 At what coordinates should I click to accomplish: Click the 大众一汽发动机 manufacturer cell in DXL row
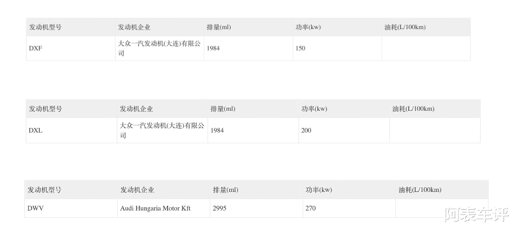pyautogui.click(x=162, y=130)
